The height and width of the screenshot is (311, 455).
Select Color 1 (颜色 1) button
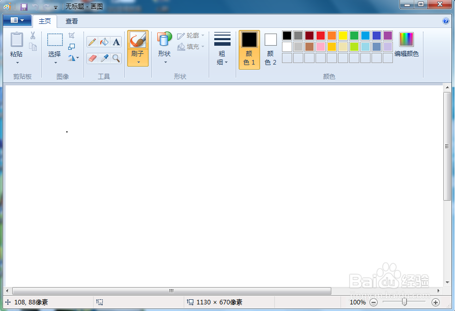click(x=249, y=50)
